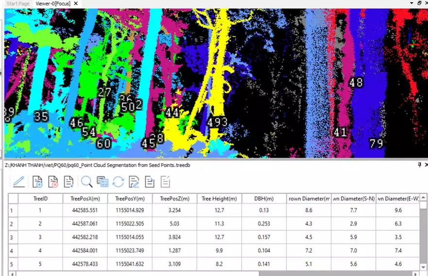
Task: Click Tree Height cell 9.9
Action: pos(220,250)
